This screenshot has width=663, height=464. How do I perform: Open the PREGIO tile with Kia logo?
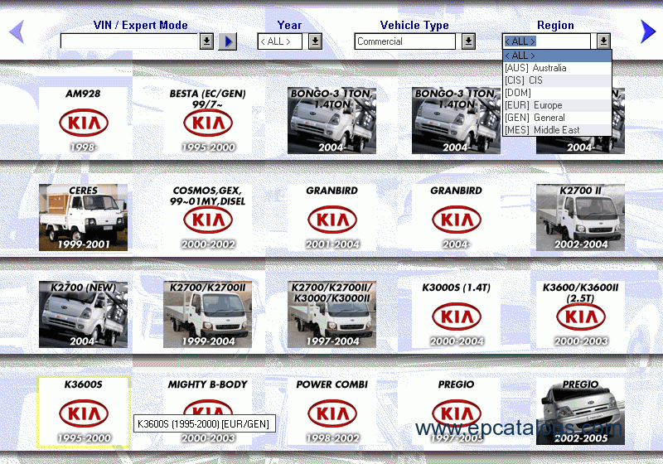(457, 412)
